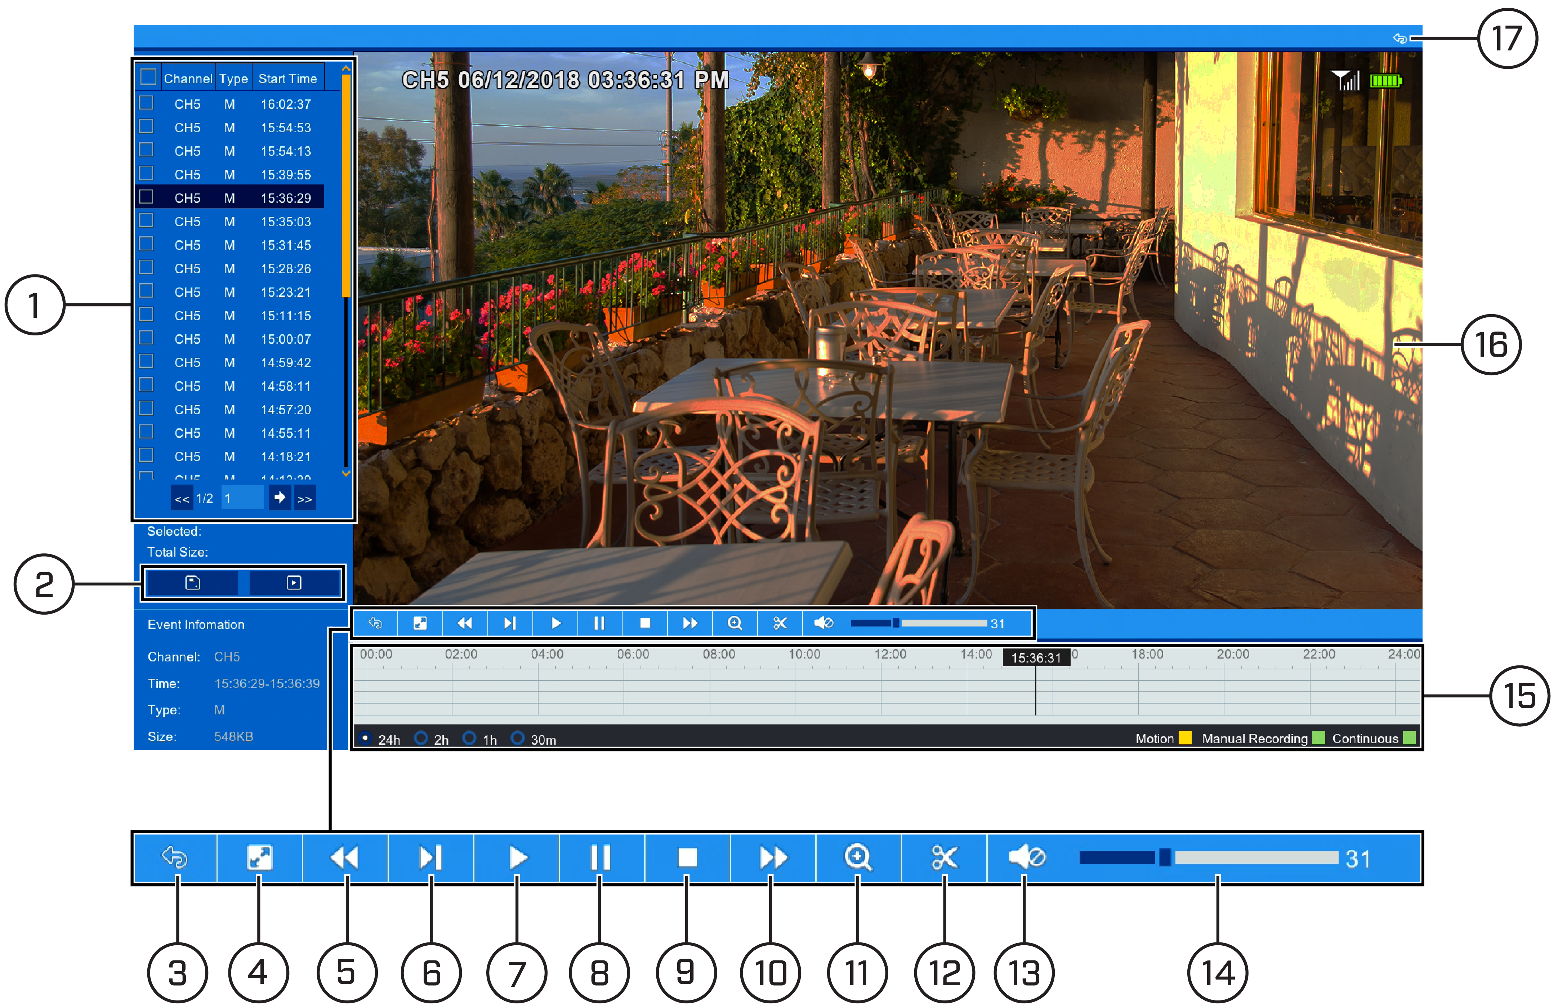Click fast-forward icon in small toolbar under video

click(x=690, y=623)
